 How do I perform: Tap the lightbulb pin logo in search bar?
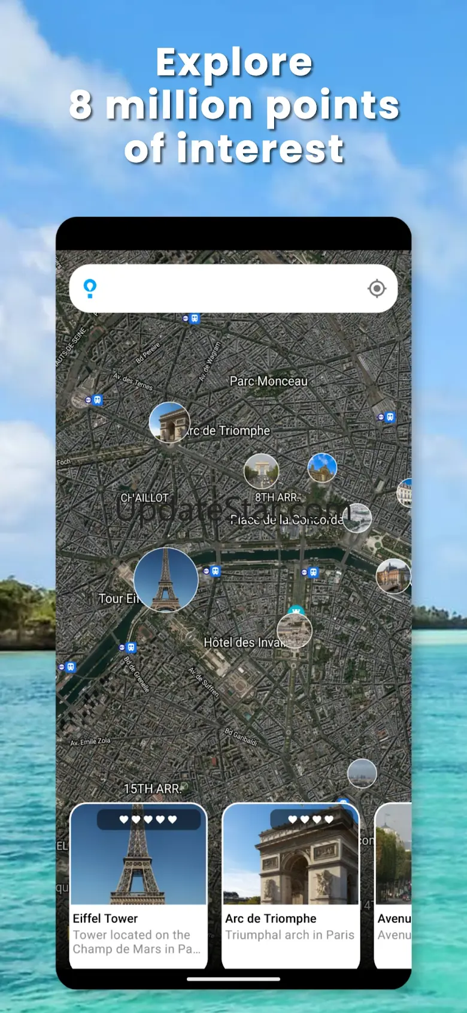coord(90,288)
